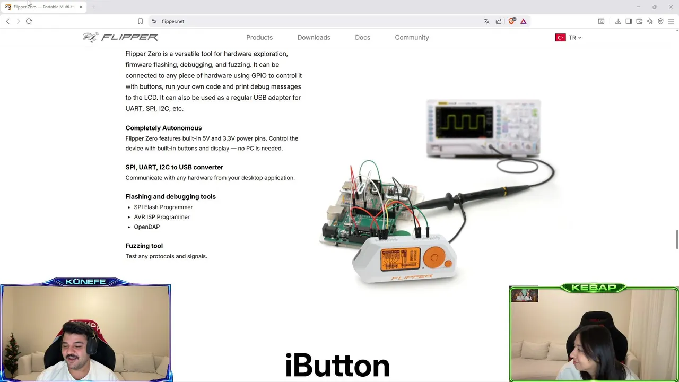Open the Products menu
The height and width of the screenshot is (382, 679).
click(259, 37)
